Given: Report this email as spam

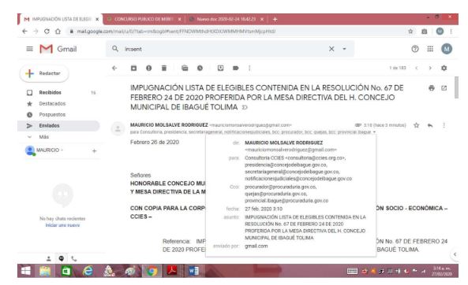Looking at the screenshot, I should (x=148, y=68).
